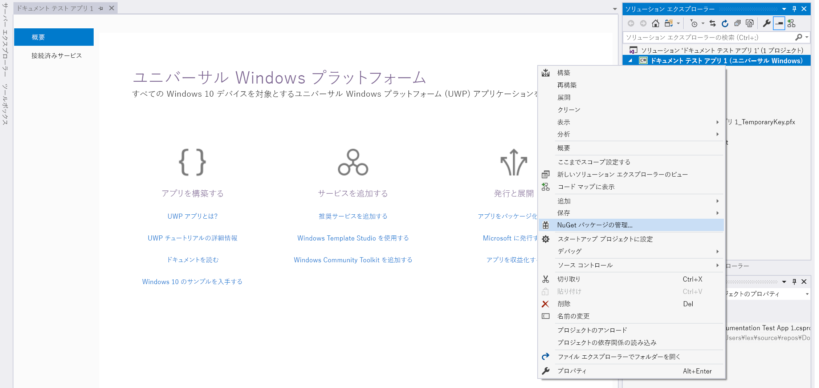Screen dimensions: 819x388
Task: Click 削除 (Delete) menu entry
Action: click(x=631, y=304)
